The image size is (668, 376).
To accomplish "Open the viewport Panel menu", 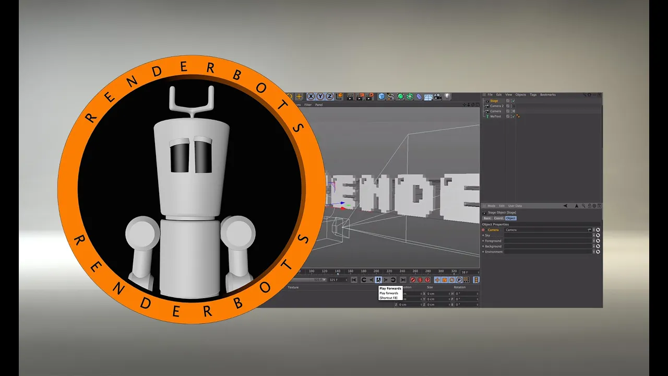I will [x=319, y=105].
